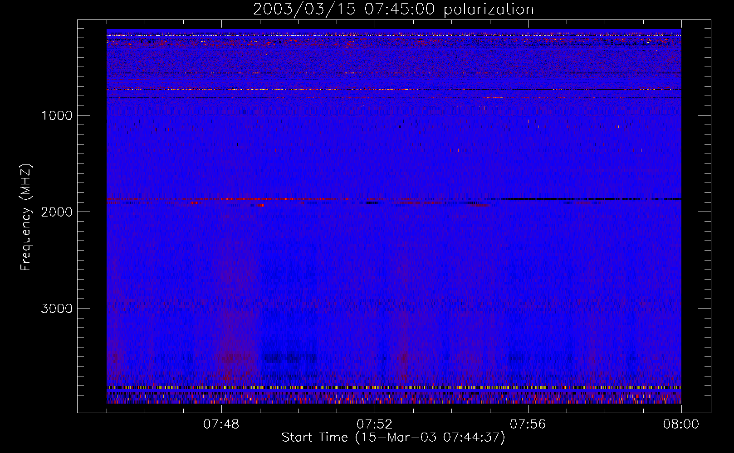Select the 'Start Time (15-Mar-03 07:44:37)' label
734x453 pixels.
[393, 438]
